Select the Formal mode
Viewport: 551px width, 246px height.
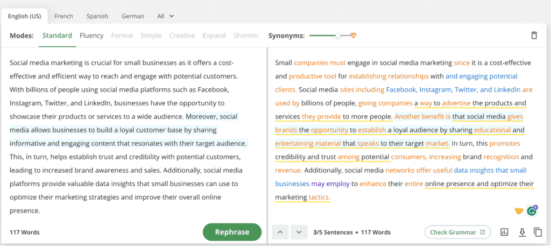click(122, 36)
